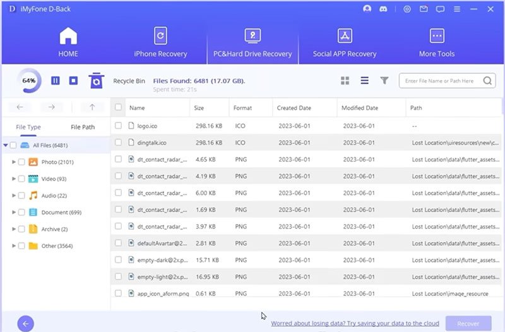Viewport: 505px width, 332px height.
Task: Open the Social APP Recovery tab
Action: tap(345, 42)
